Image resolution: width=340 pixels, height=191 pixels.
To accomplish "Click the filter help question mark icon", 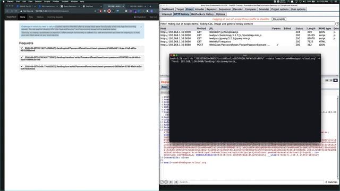I will point(337,24).
